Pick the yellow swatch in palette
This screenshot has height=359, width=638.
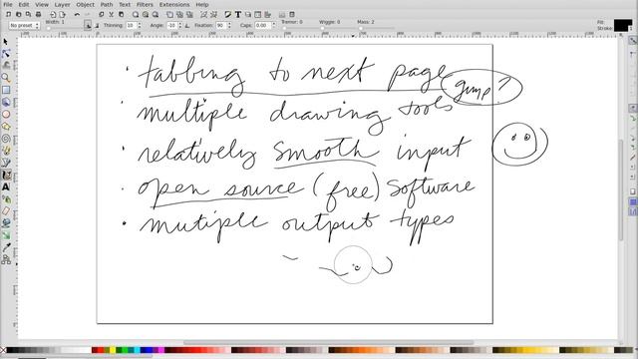pos(113,350)
